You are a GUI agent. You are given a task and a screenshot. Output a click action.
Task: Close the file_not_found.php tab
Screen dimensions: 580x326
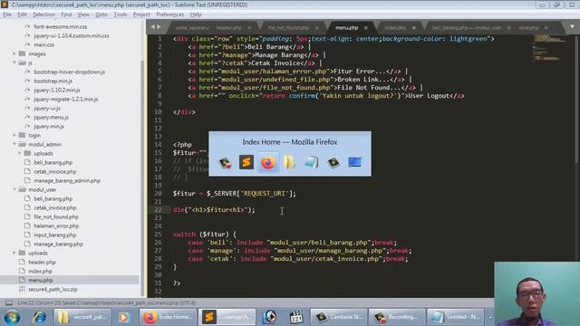(317, 28)
